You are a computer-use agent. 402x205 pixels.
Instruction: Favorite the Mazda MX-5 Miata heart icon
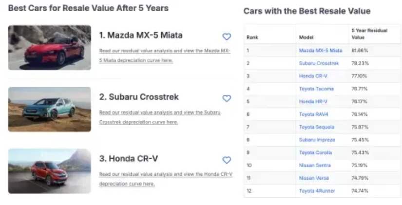click(x=226, y=37)
